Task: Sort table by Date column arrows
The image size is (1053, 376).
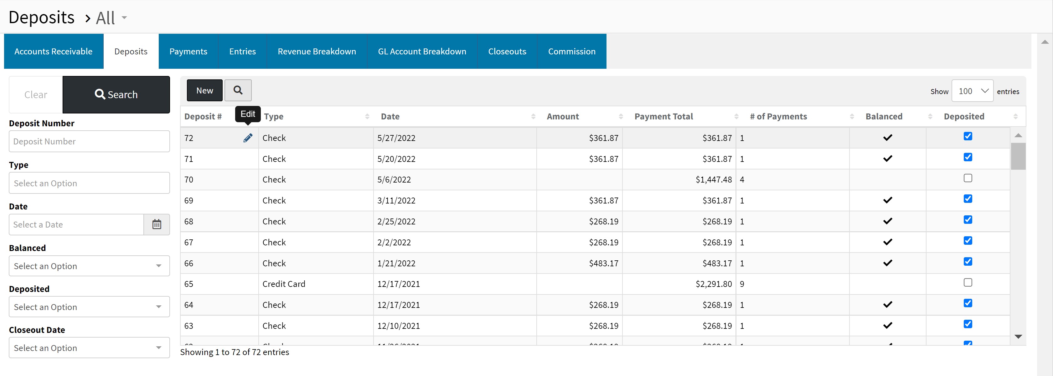Action: [x=533, y=117]
